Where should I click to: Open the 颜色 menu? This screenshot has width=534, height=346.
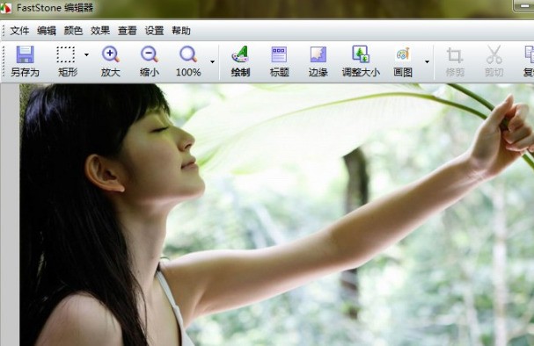click(x=73, y=31)
